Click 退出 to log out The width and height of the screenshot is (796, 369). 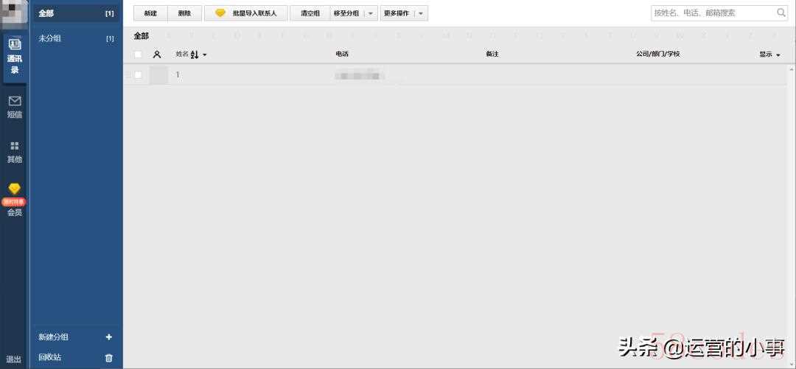pyautogui.click(x=14, y=359)
